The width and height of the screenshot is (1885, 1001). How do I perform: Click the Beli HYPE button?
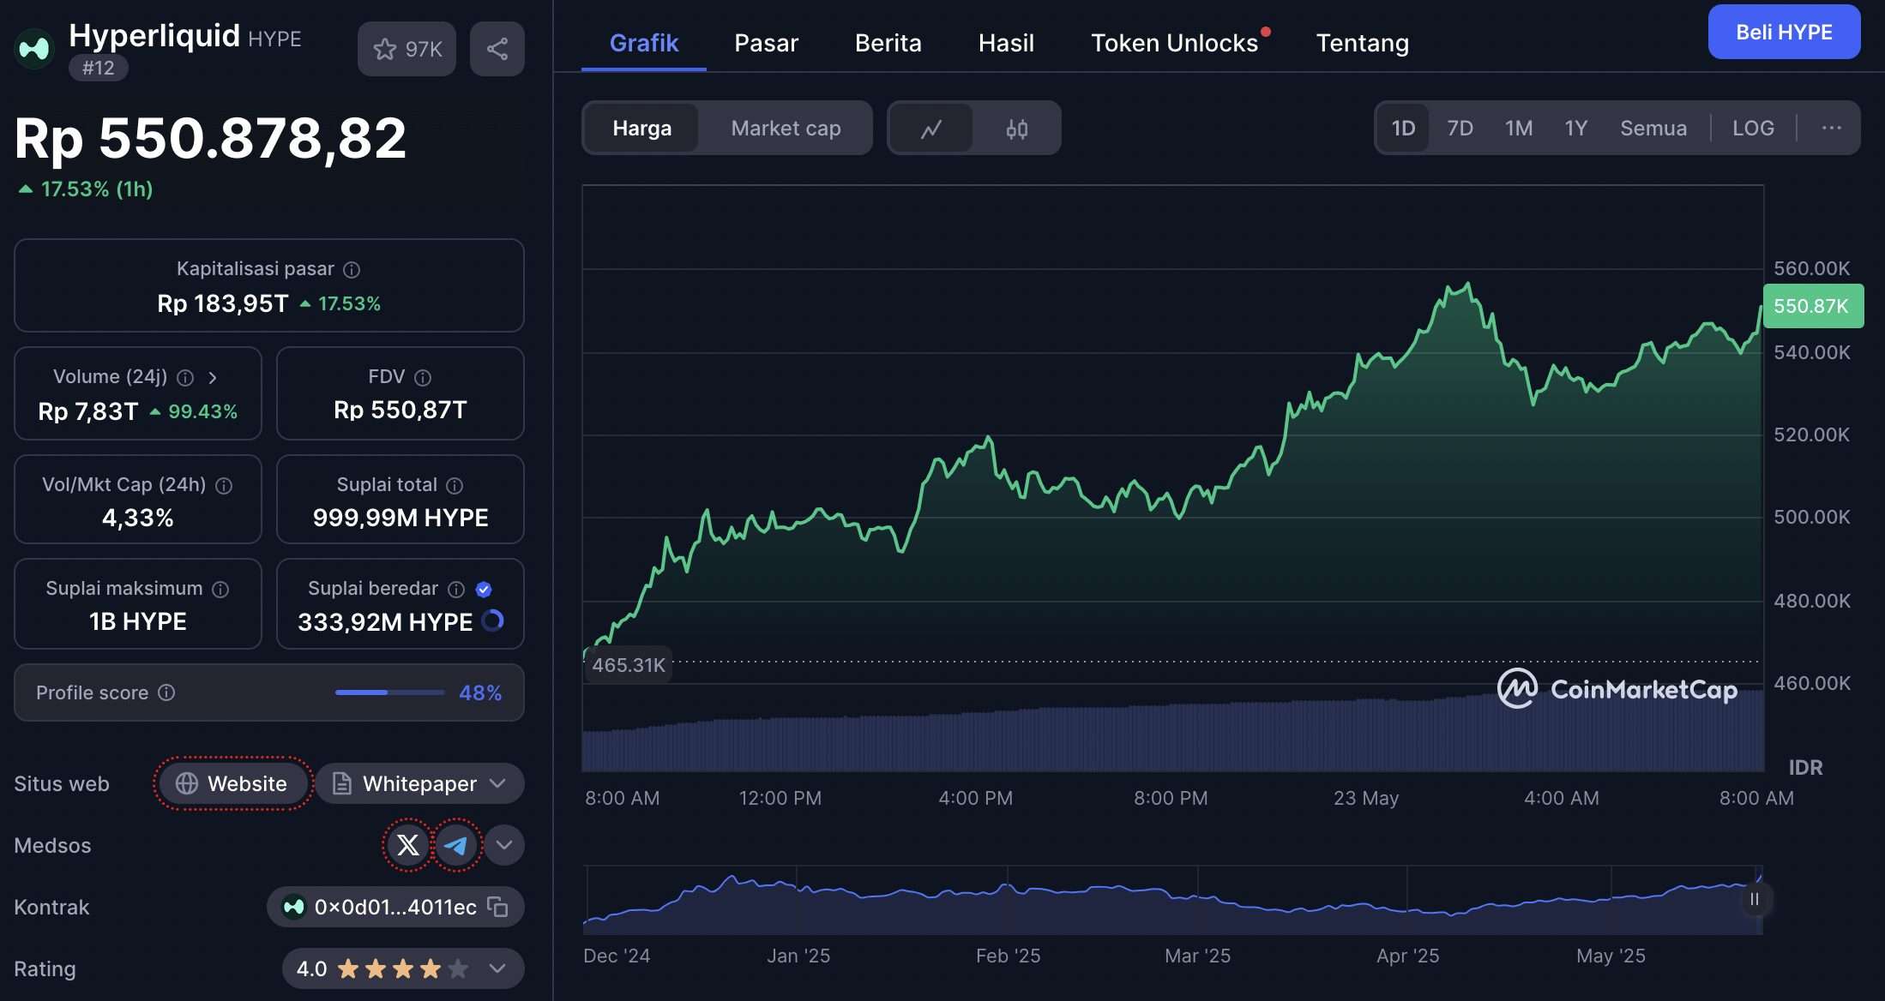1784,32
